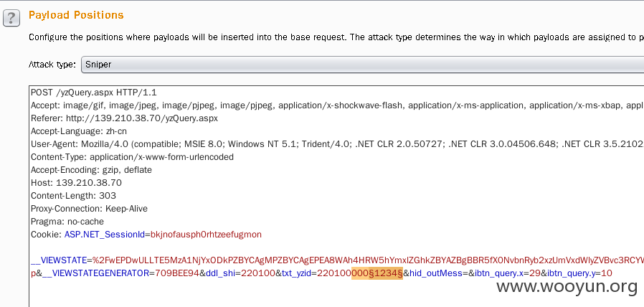Viewport: 644px width, 307px height.
Task: Click the txt_yzid parameter name
Action: [x=296, y=273]
